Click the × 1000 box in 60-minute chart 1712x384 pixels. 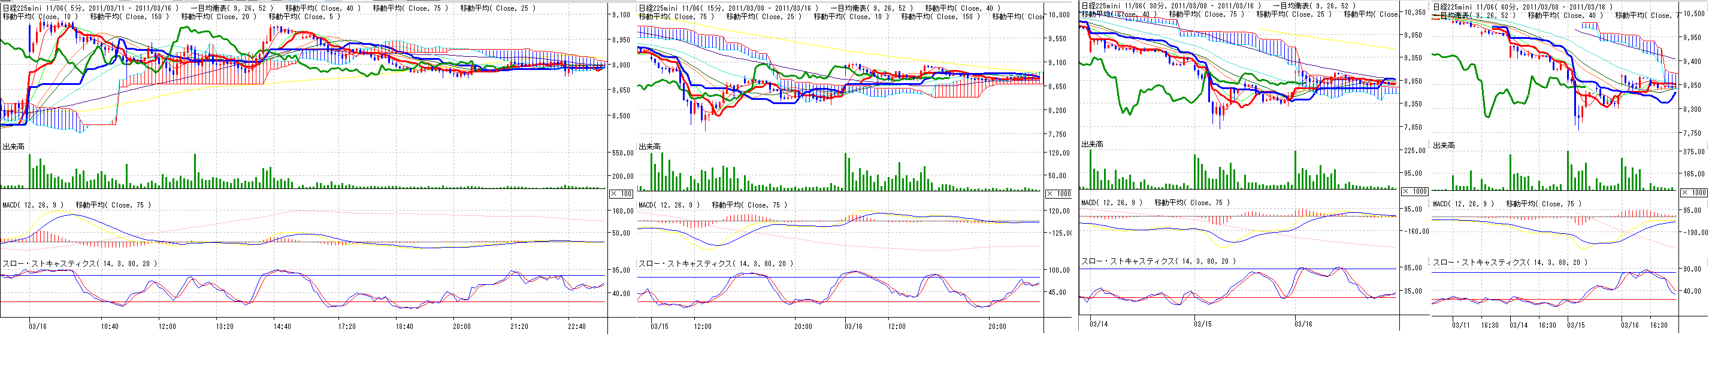click(1693, 193)
